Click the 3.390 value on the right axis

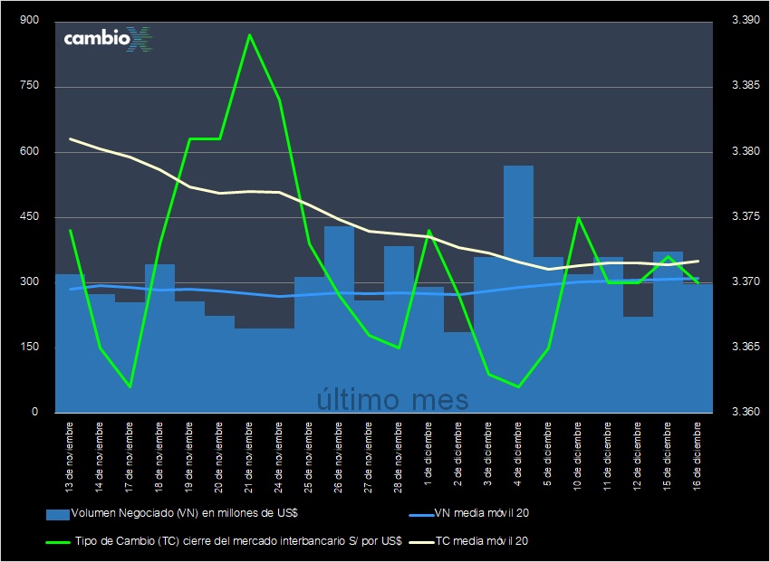click(746, 17)
